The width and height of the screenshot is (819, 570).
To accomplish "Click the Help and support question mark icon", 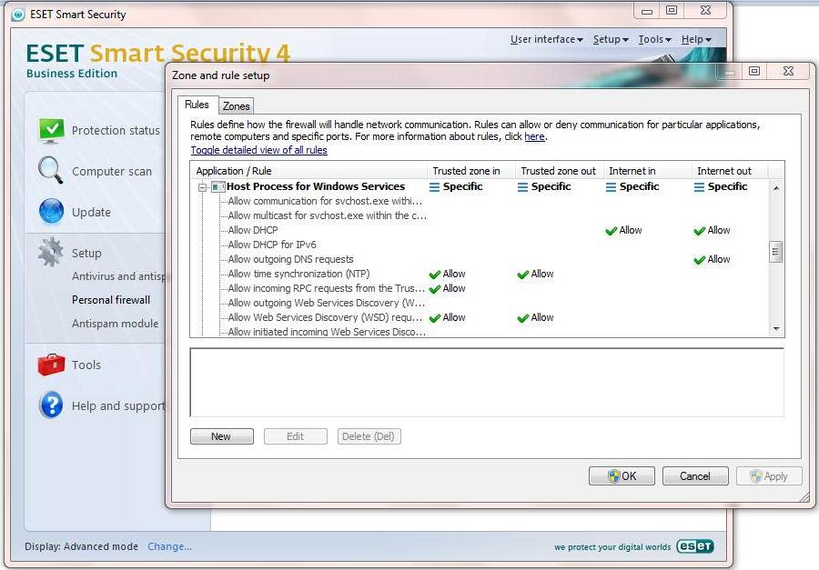I will (51, 405).
